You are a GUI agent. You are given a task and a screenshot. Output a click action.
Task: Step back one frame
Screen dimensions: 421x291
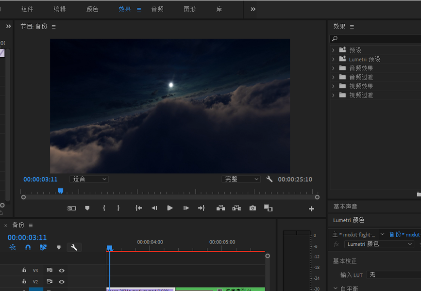coord(154,208)
